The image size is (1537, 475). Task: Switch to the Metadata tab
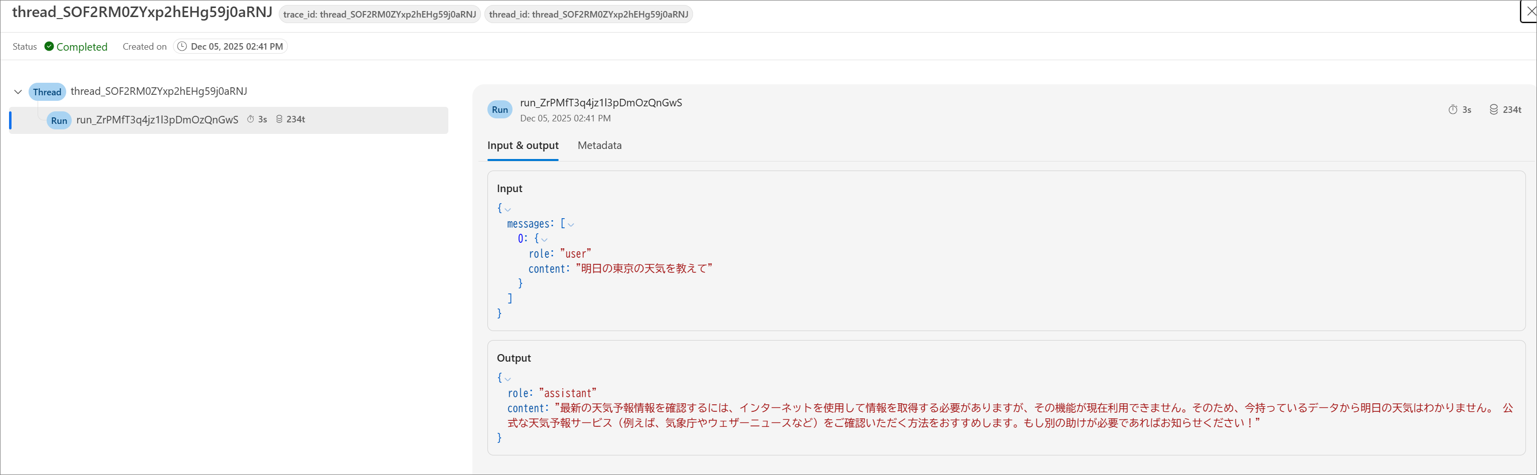[x=599, y=145]
